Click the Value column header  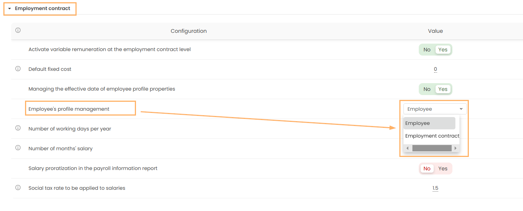pos(435,31)
